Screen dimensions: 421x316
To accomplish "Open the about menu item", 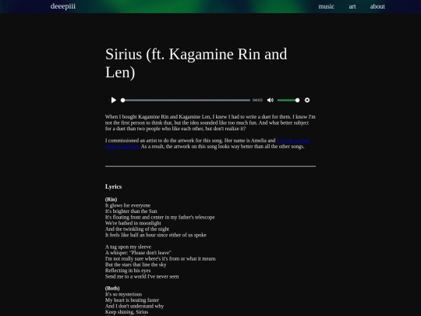I will click(377, 6).
